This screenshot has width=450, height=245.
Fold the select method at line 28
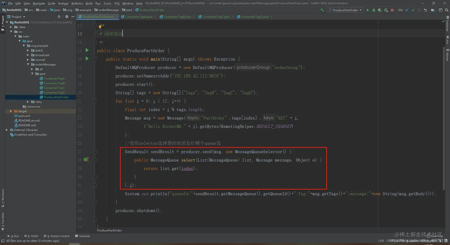95,160
